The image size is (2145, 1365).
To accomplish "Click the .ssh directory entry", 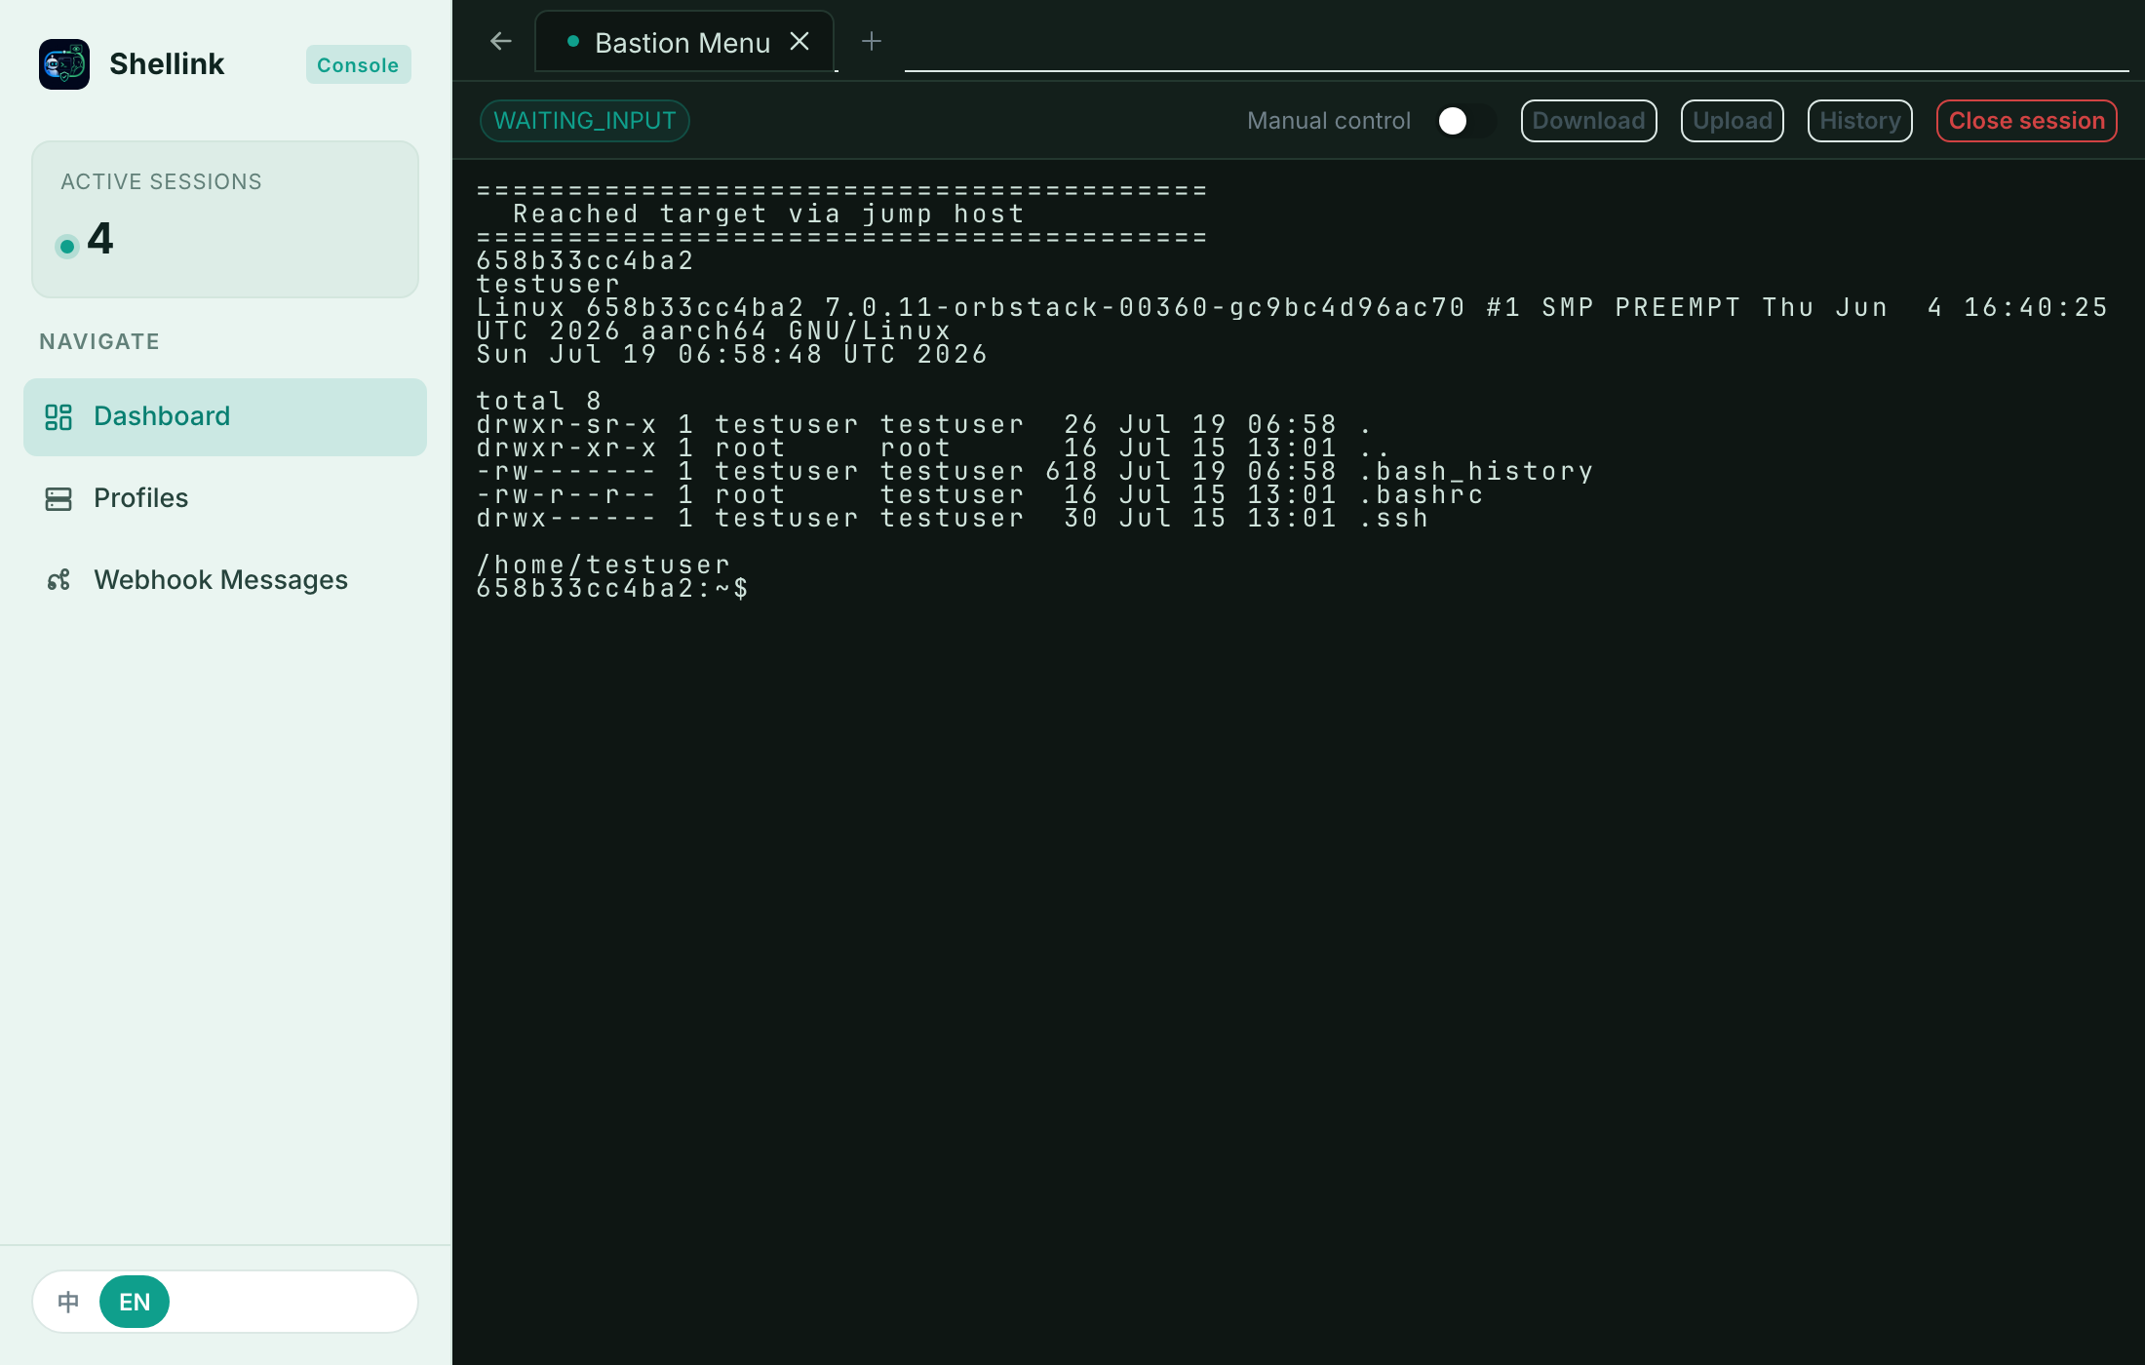I will coord(1394,519).
